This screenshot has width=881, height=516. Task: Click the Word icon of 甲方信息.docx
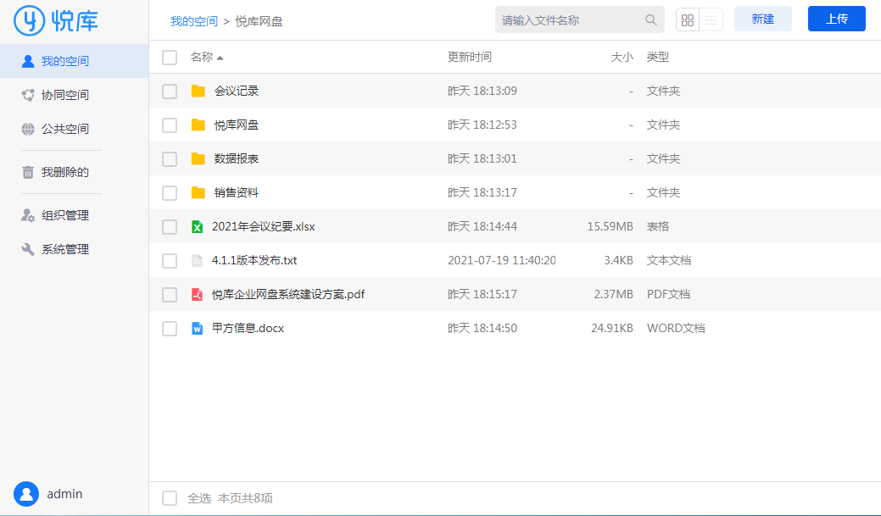pos(197,329)
